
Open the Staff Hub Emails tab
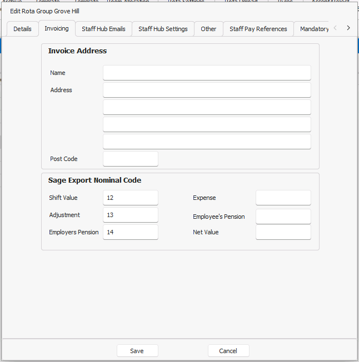[103, 29]
